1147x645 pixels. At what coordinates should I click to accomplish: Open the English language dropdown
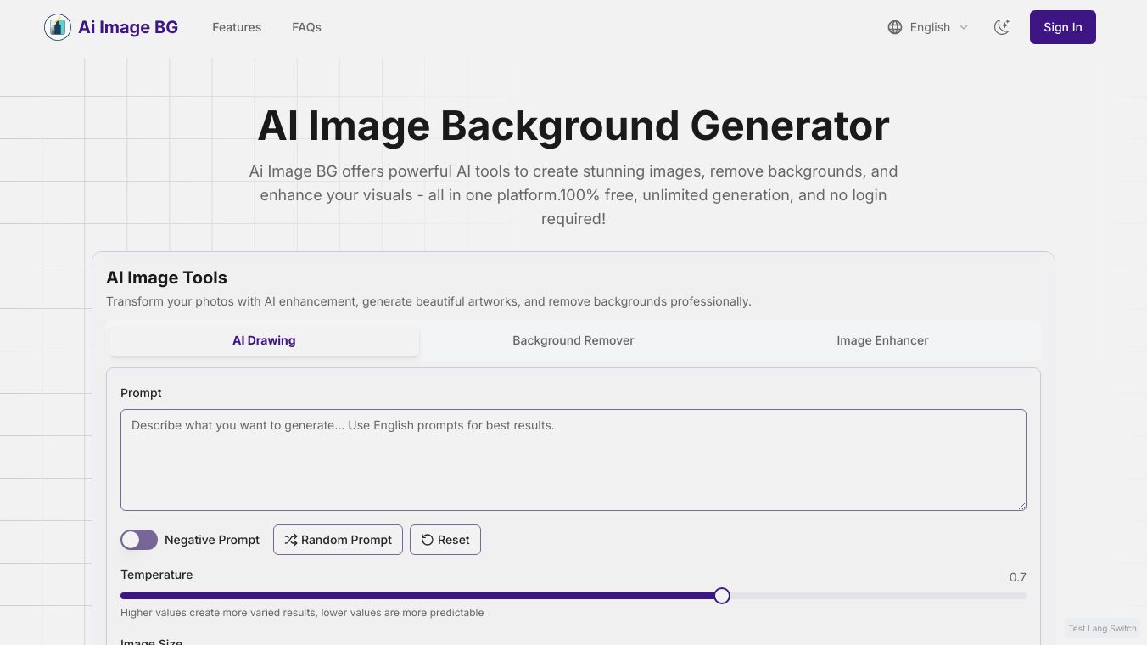click(x=929, y=27)
